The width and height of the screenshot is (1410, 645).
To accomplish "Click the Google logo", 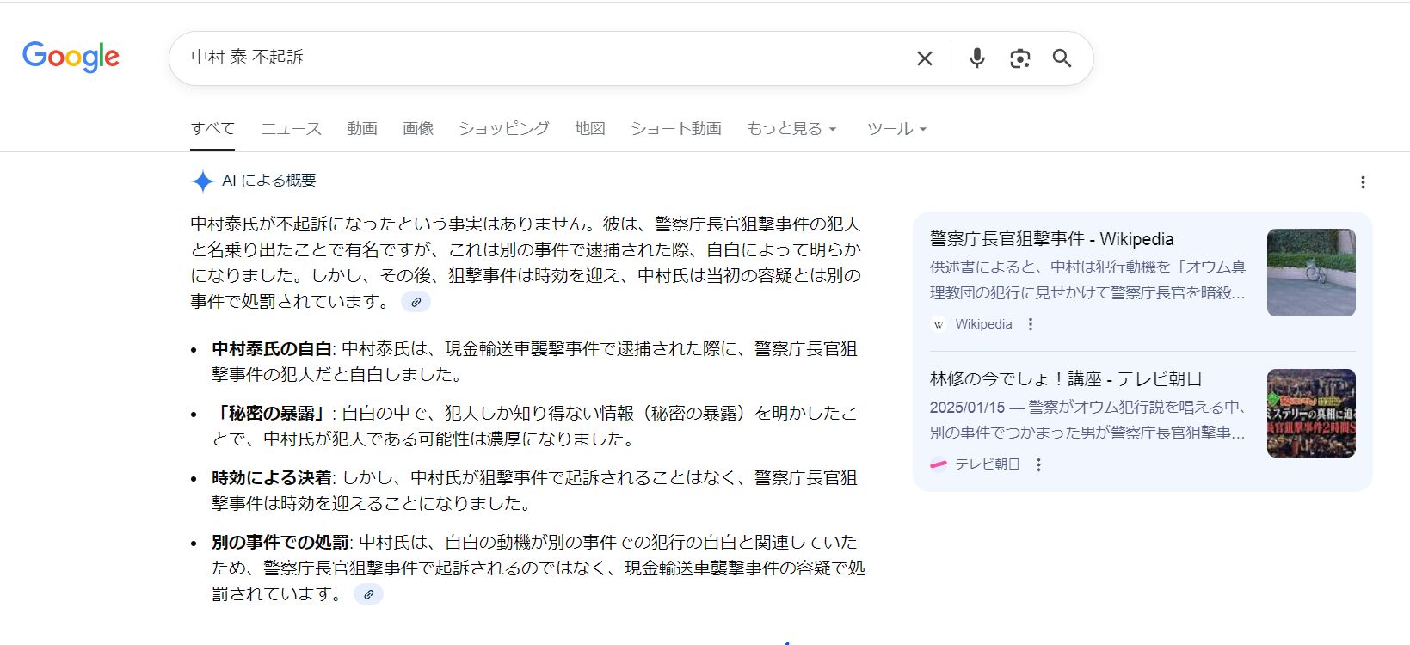I will [71, 57].
